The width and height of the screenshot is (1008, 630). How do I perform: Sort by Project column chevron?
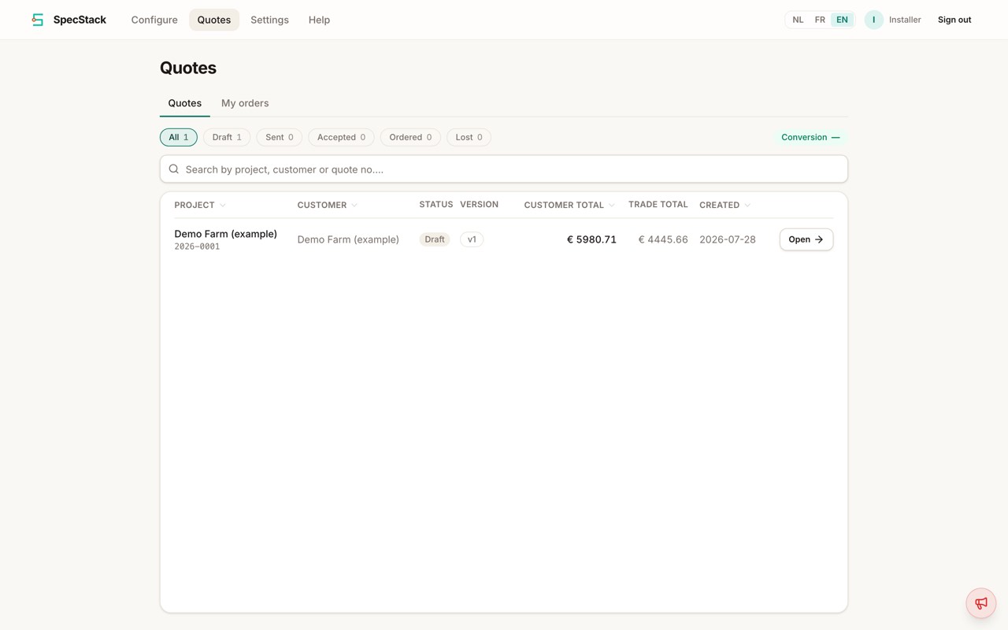(223, 206)
